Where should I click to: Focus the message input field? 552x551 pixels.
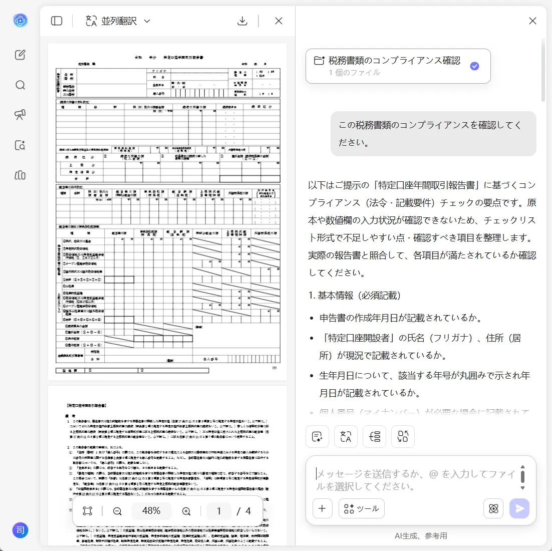pyautogui.click(x=415, y=479)
